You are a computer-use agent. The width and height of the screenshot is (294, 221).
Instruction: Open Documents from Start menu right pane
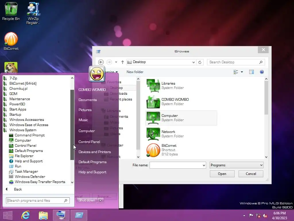click(88, 100)
